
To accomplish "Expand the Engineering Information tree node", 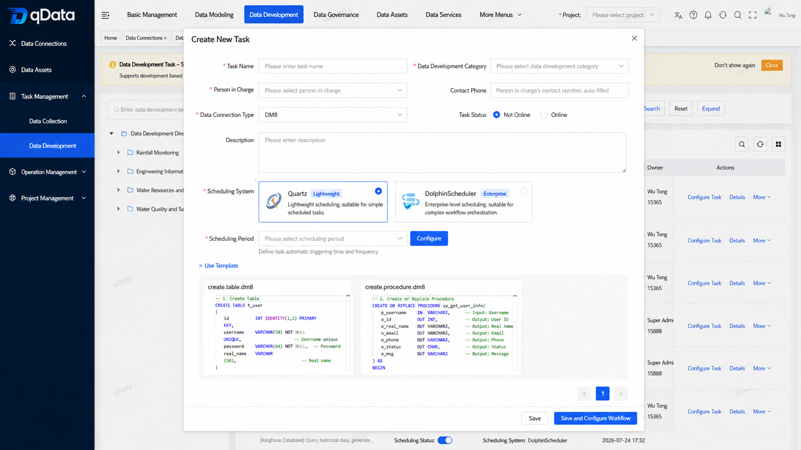I will click(x=118, y=171).
